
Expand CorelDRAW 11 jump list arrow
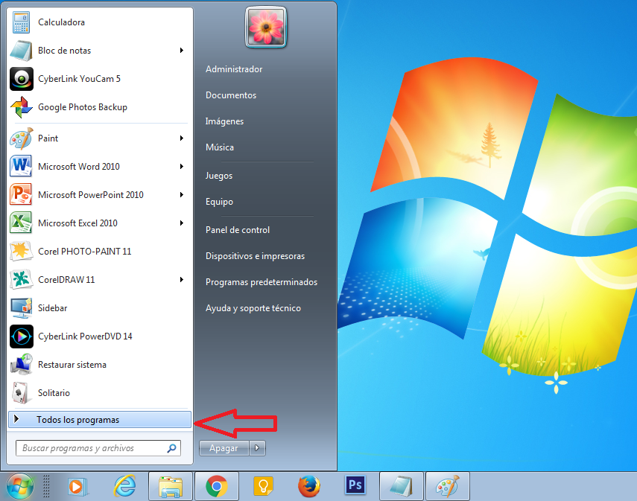(x=182, y=280)
